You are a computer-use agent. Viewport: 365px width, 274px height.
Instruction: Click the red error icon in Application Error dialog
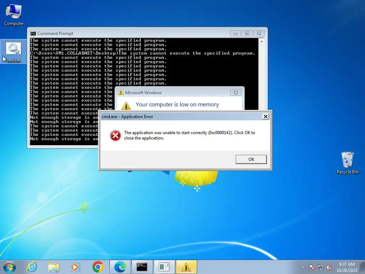click(115, 135)
